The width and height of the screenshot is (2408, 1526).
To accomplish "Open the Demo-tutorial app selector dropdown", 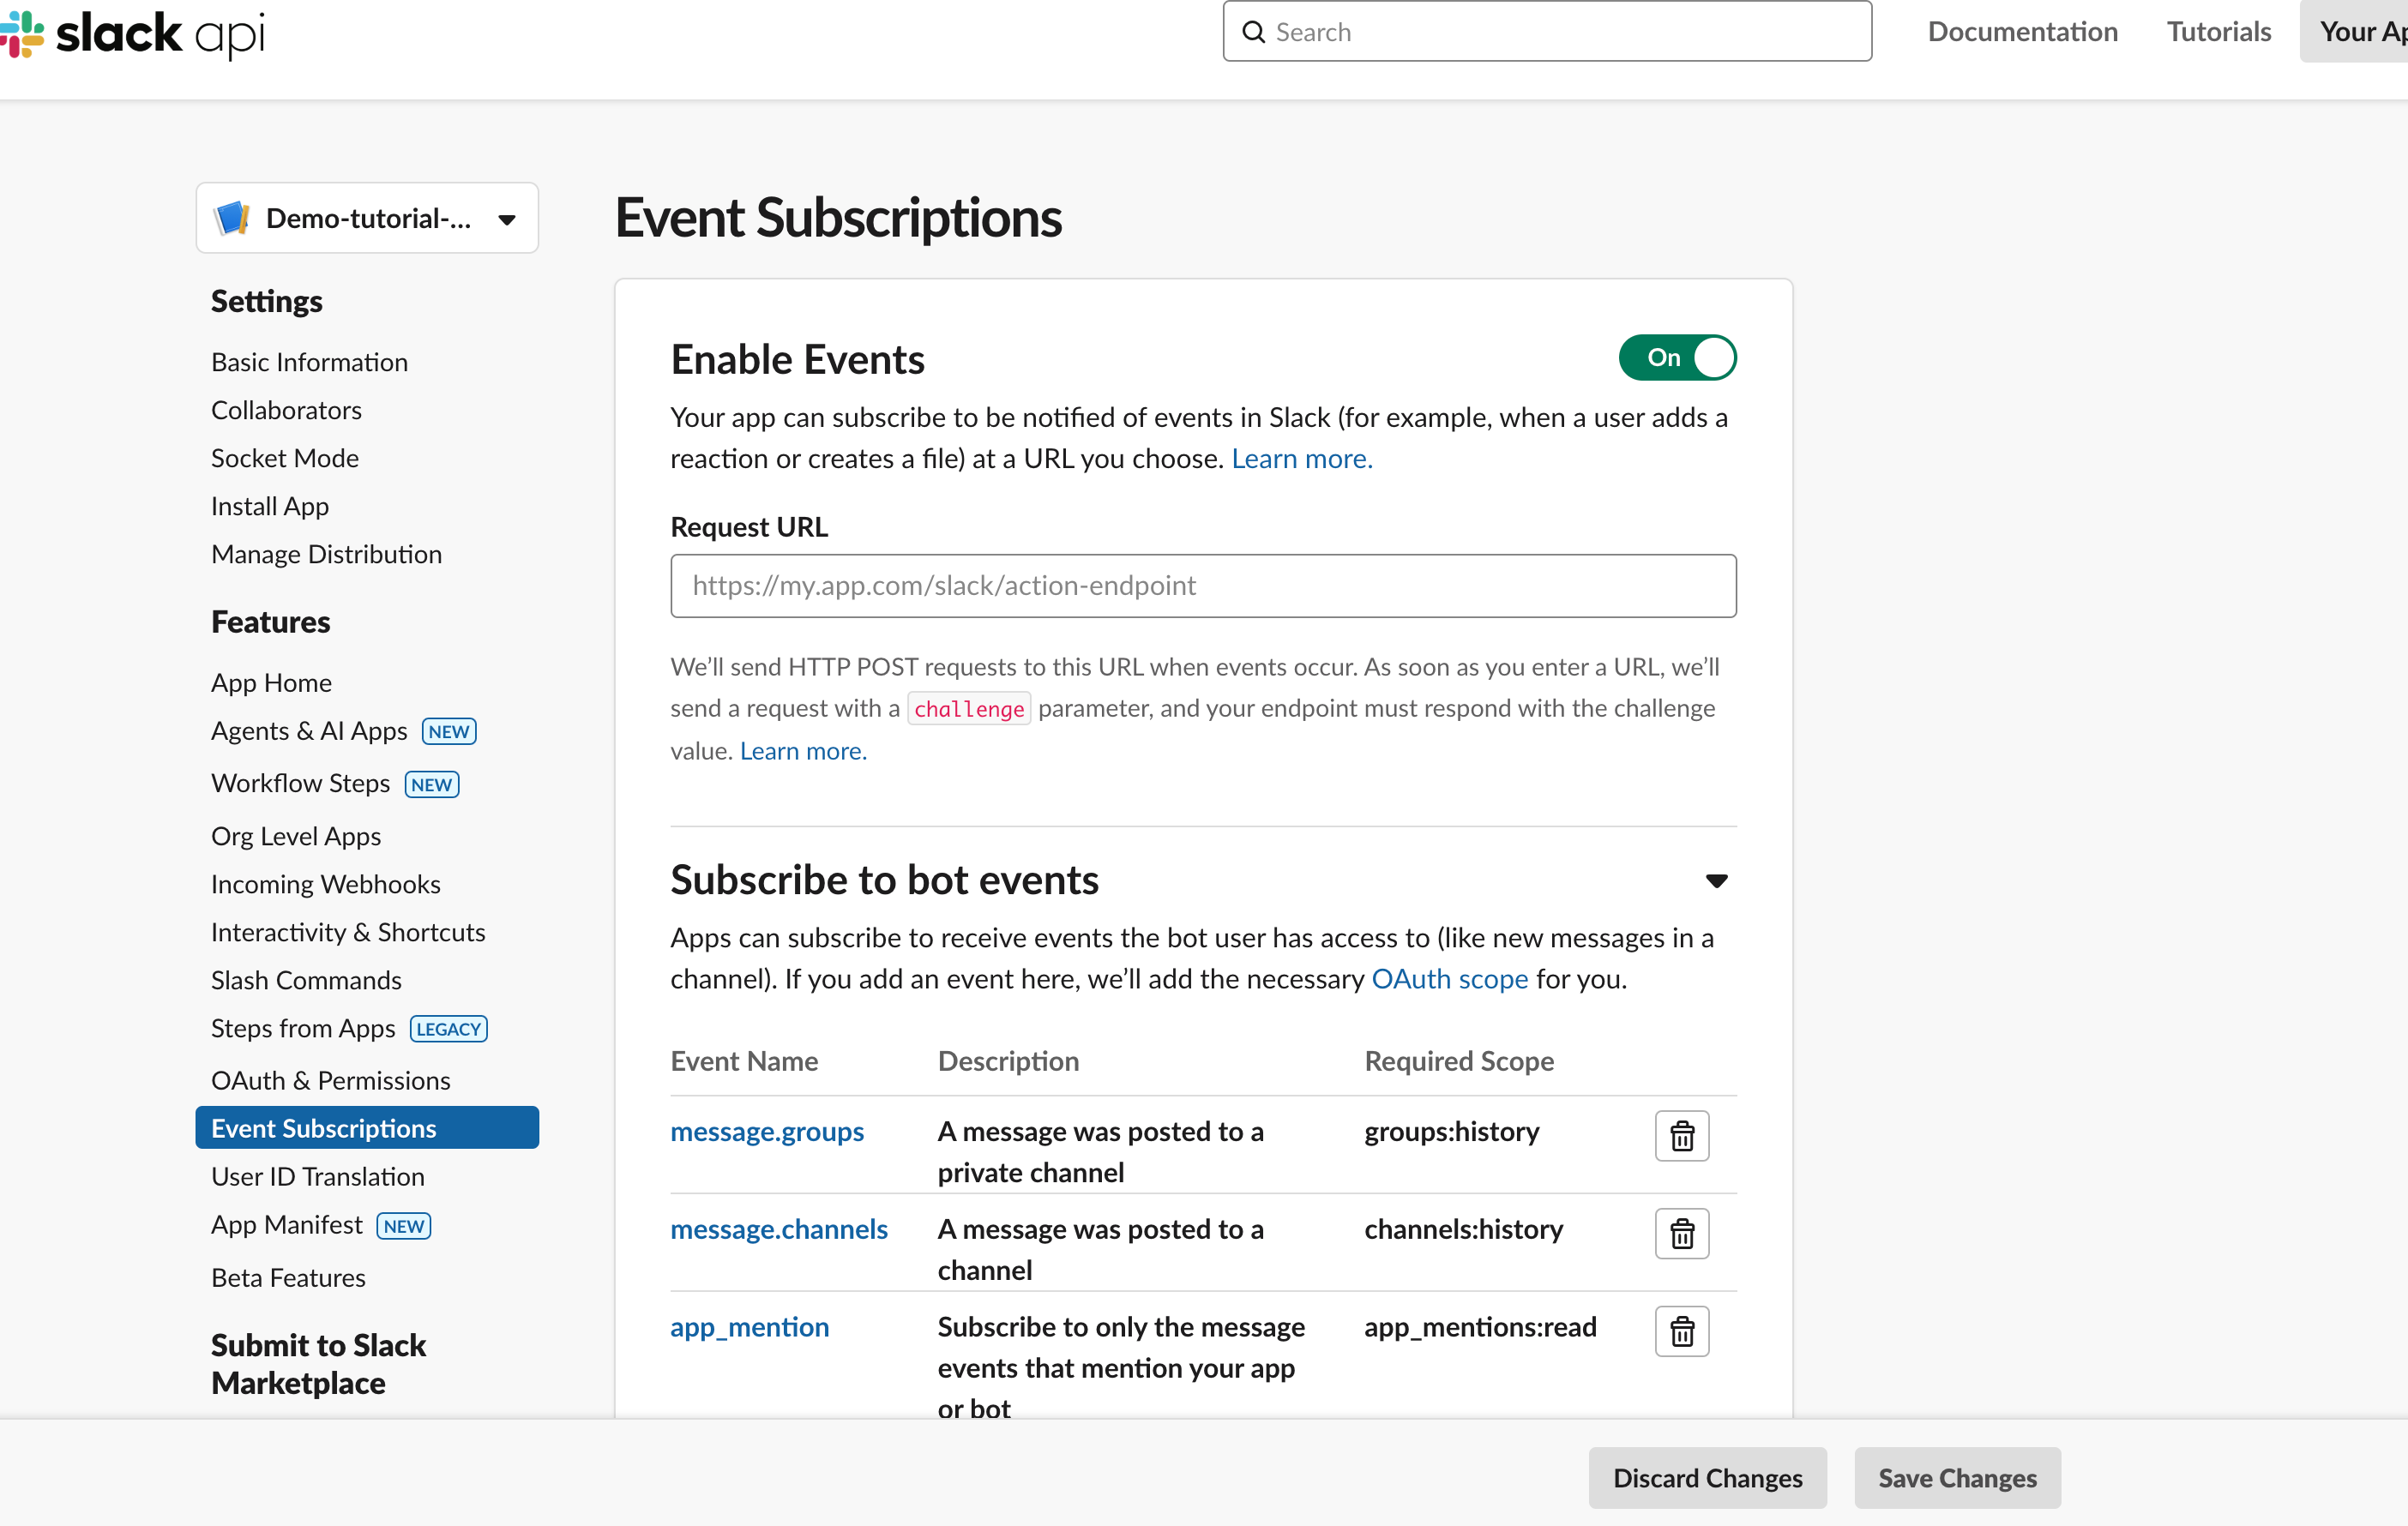I will click(506, 219).
